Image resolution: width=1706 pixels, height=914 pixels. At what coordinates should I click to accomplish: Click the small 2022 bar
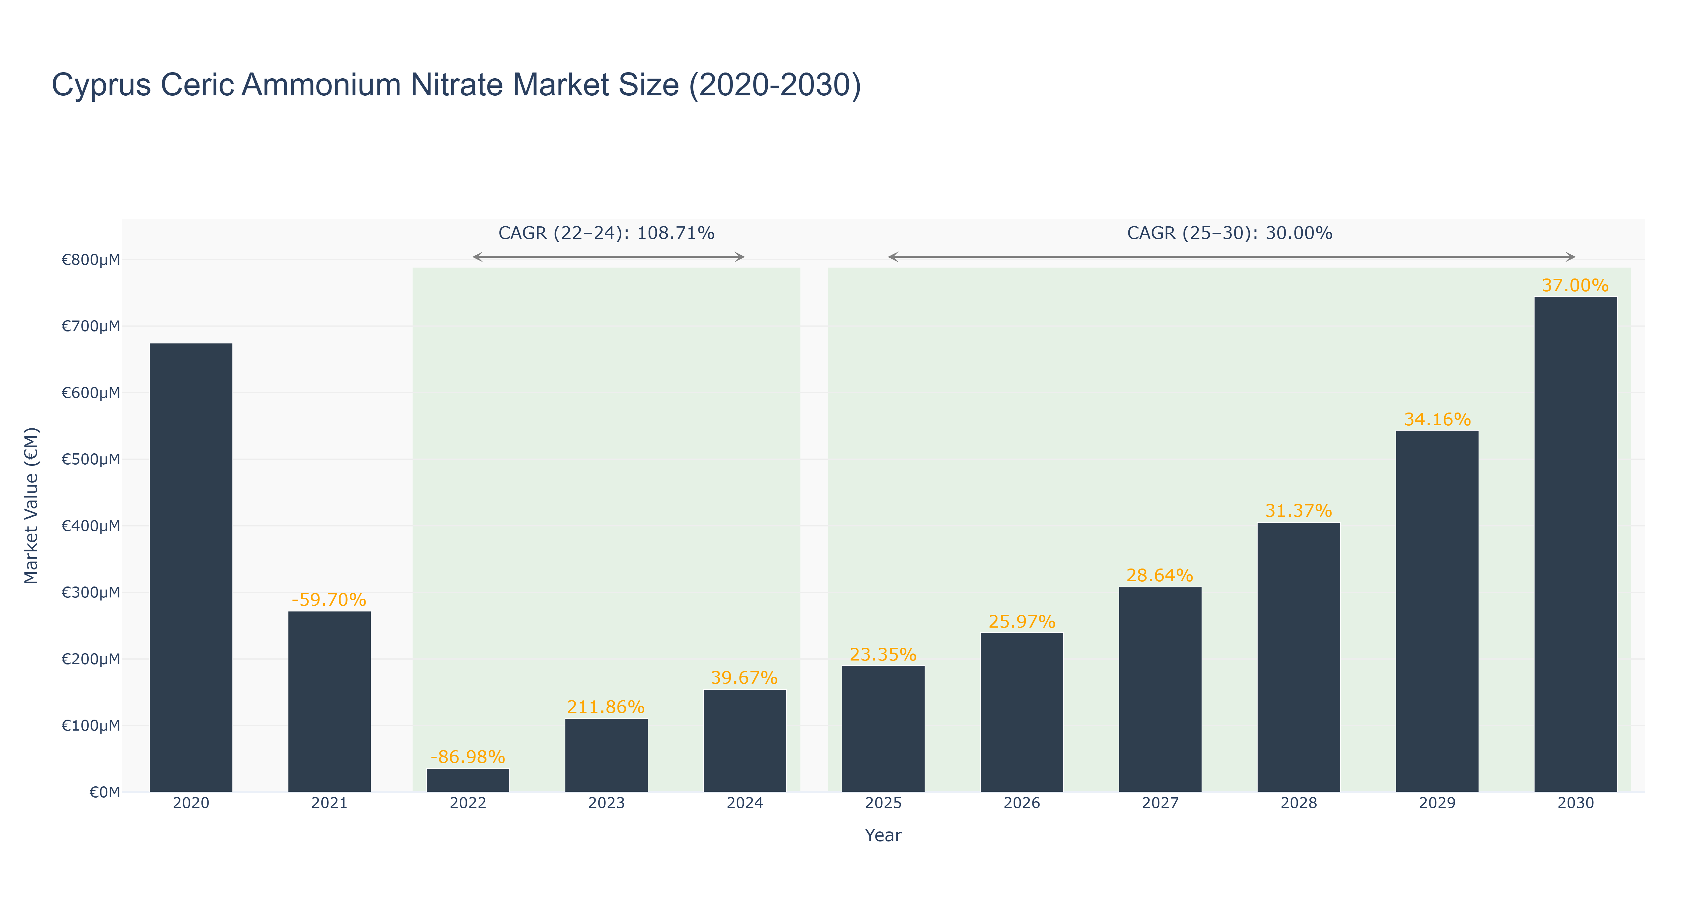point(468,780)
